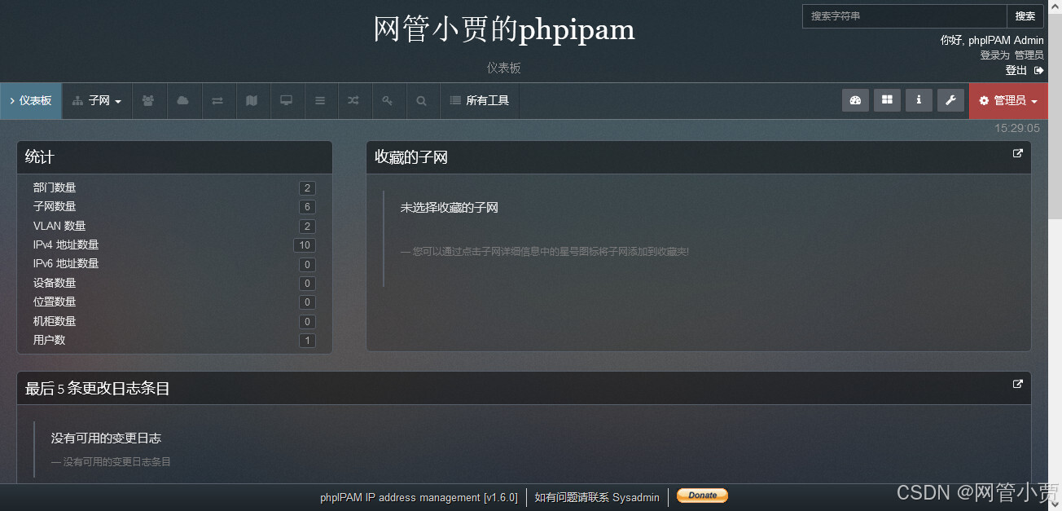This screenshot has width=1062, height=511.
Task: Click the 位置数量 statistics row
Action: point(174,302)
